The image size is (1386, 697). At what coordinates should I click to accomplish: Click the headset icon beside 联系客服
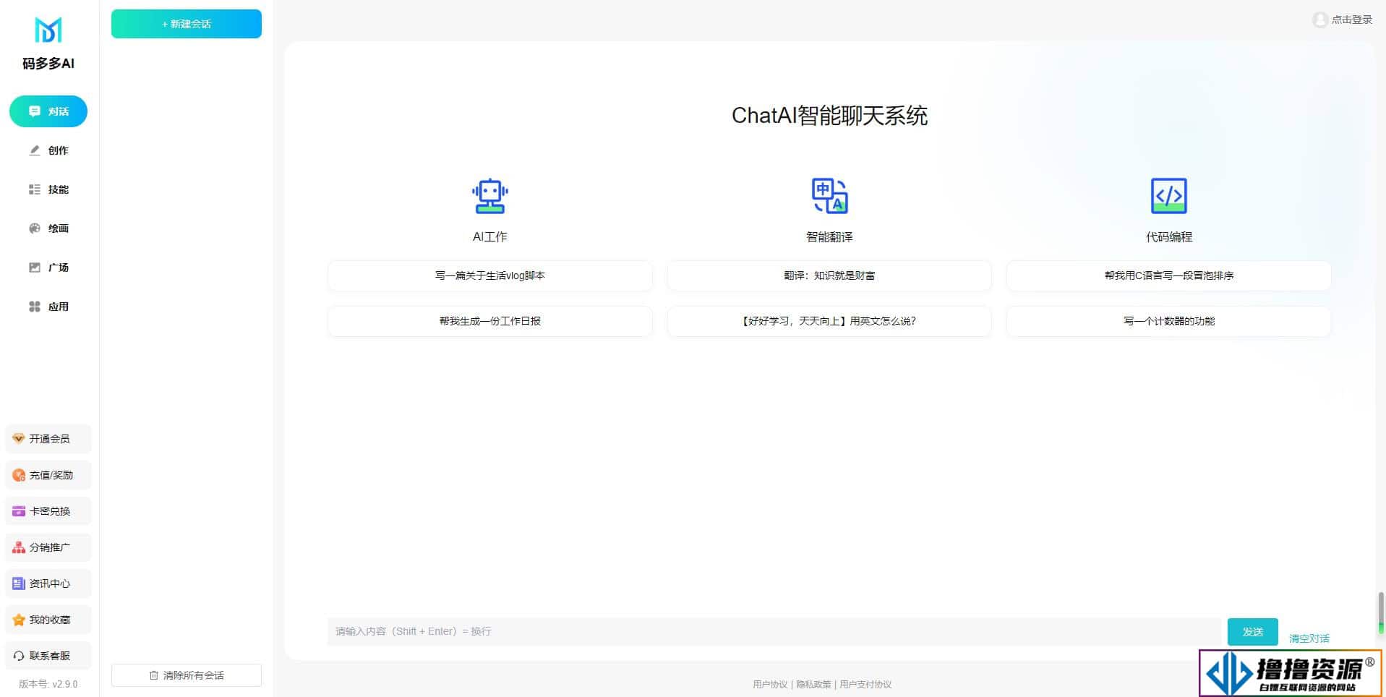19,656
